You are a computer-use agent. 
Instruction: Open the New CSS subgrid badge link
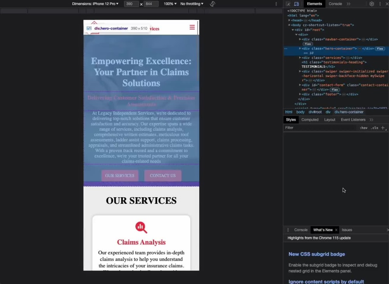coord(317,254)
